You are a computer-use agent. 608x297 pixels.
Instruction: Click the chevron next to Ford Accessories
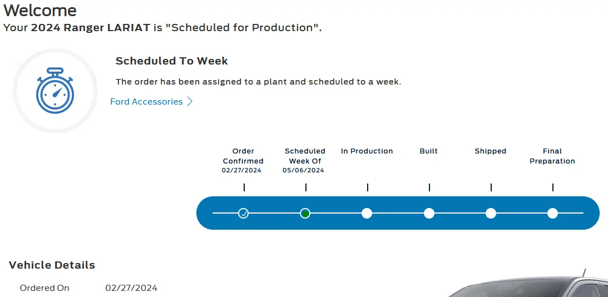coord(190,102)
